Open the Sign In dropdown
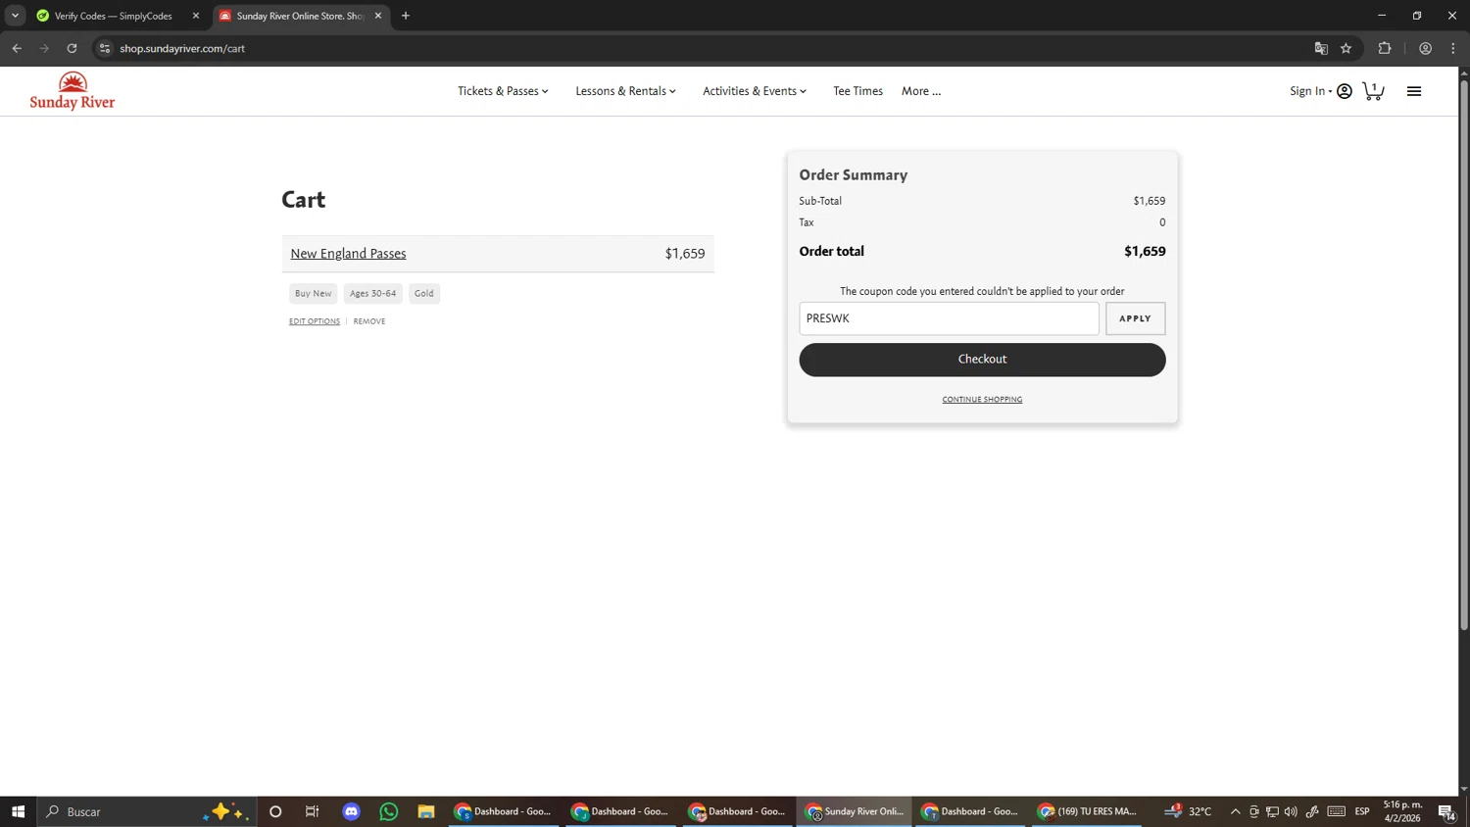Image resolution: width=1470 pixels, height=827 pixels. tap(1310, 91)
